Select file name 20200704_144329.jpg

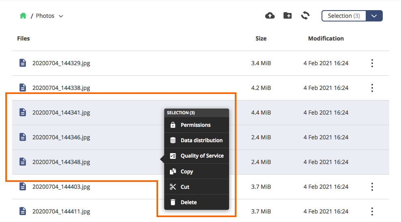(61, 63)
